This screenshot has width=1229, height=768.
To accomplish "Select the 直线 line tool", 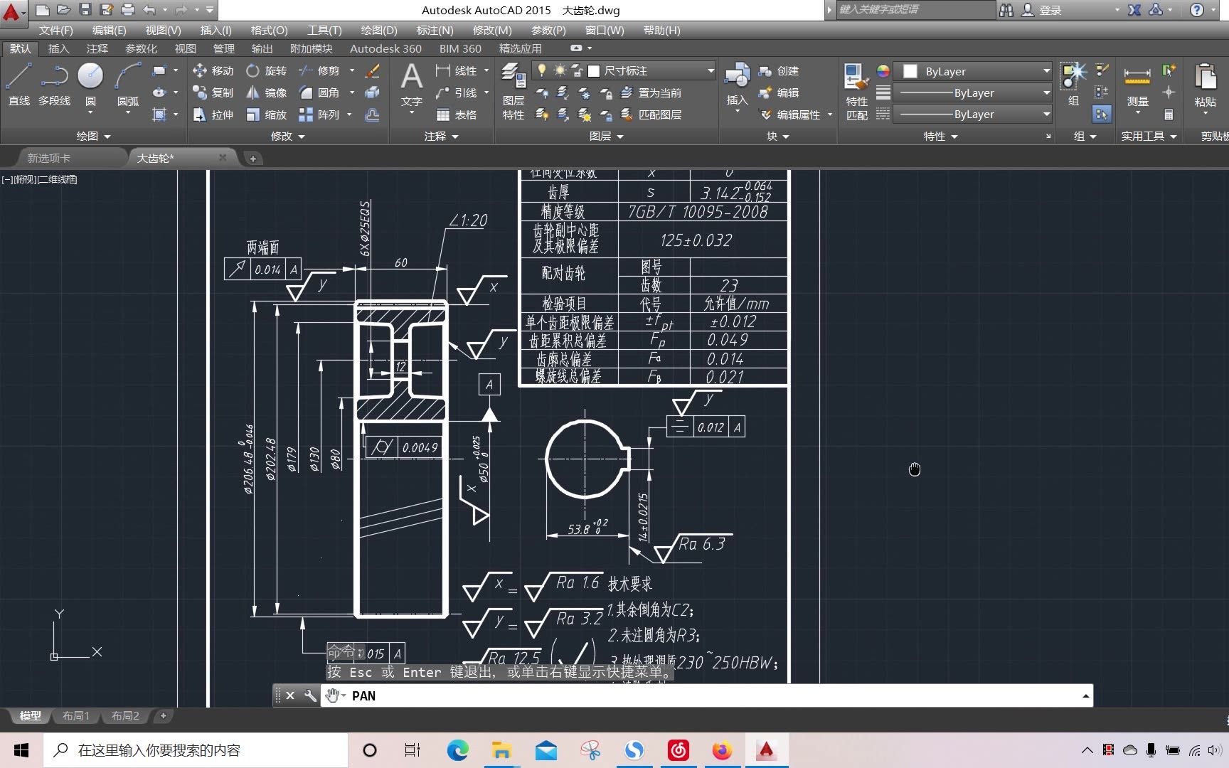I will pyautogui.click(x=19, y=84).
